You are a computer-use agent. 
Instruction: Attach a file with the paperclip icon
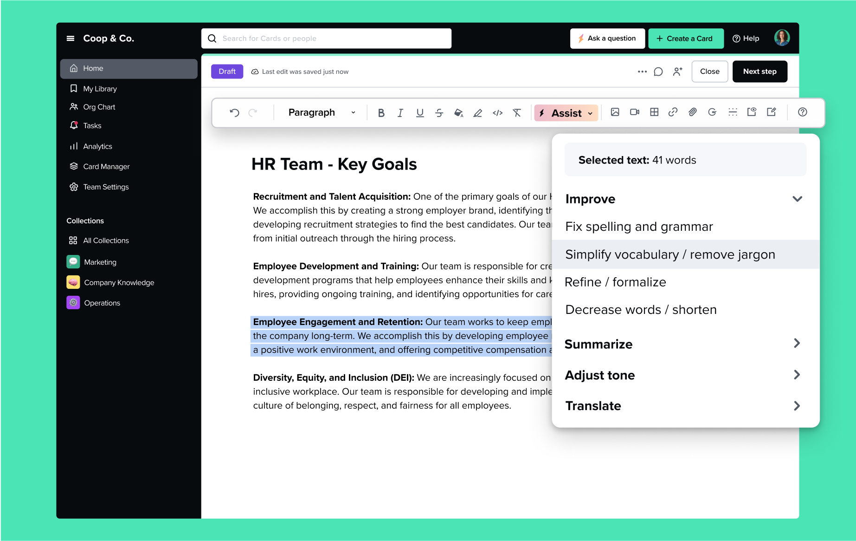(692, 112)
